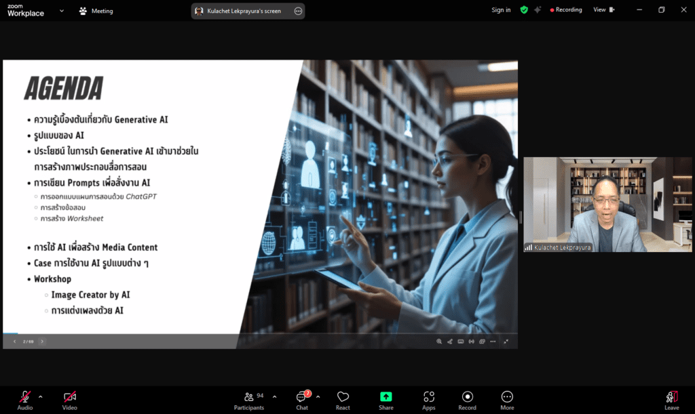This screenshot has height=414, width=695.
Task: Expand the Participants options chevron
Action: point(274,396)
